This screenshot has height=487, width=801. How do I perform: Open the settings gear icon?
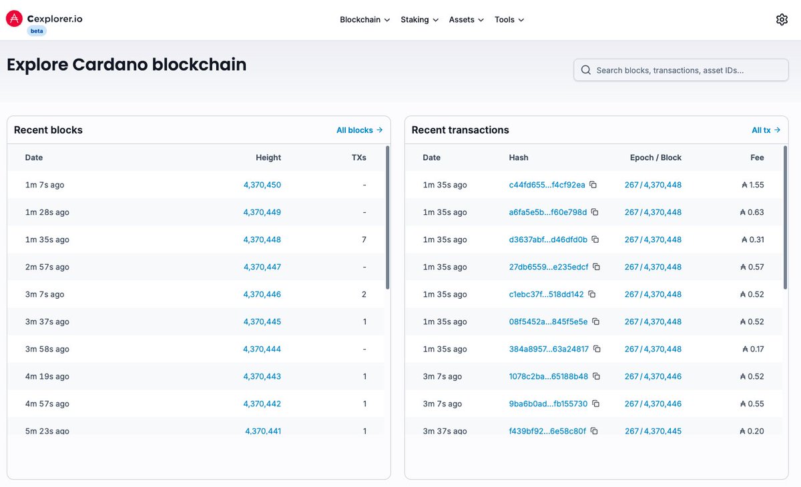(x=782, y=19)
